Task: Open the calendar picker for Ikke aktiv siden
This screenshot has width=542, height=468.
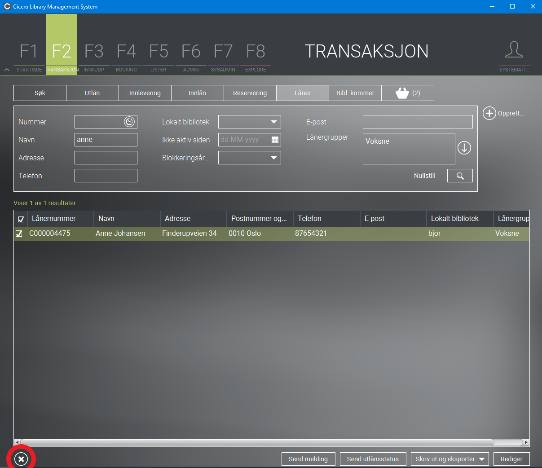Action: coord(275,140)
